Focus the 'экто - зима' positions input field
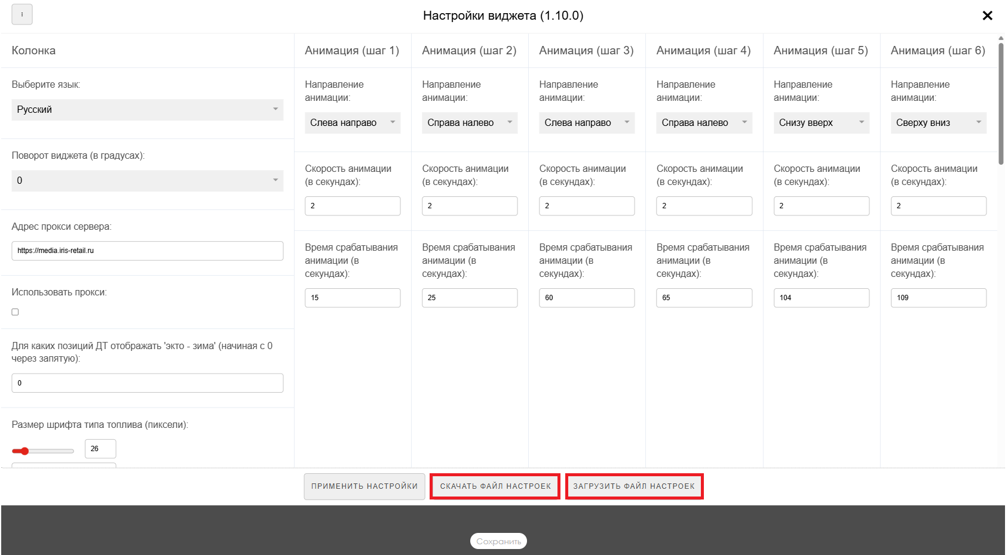1008x555 pixels. [x=147, y=383]
